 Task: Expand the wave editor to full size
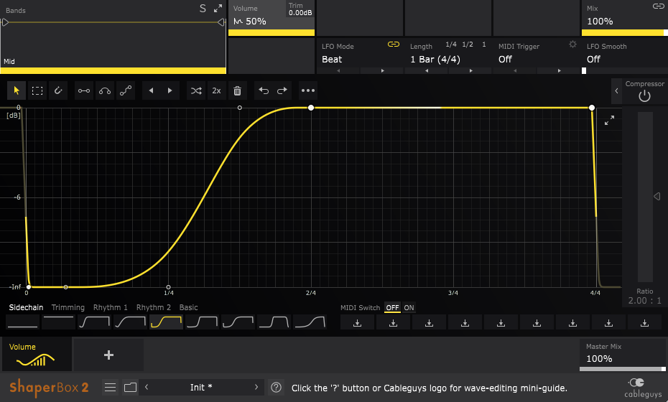point(610,121)
